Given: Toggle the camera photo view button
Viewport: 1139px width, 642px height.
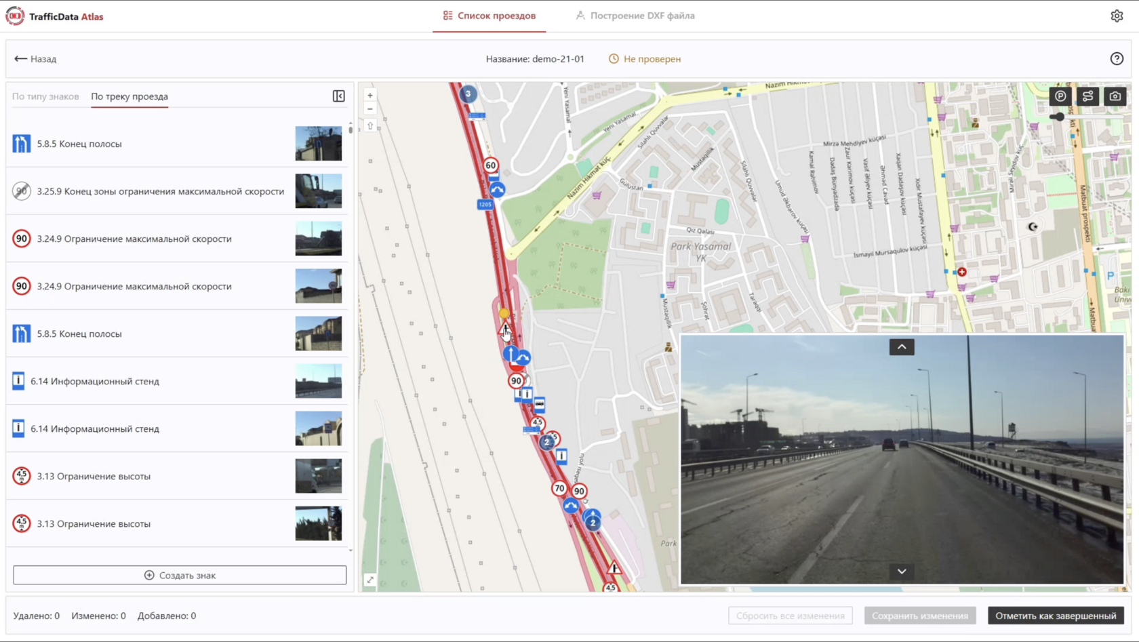Looking at the screenshot, I should (x=1115, y=96).
